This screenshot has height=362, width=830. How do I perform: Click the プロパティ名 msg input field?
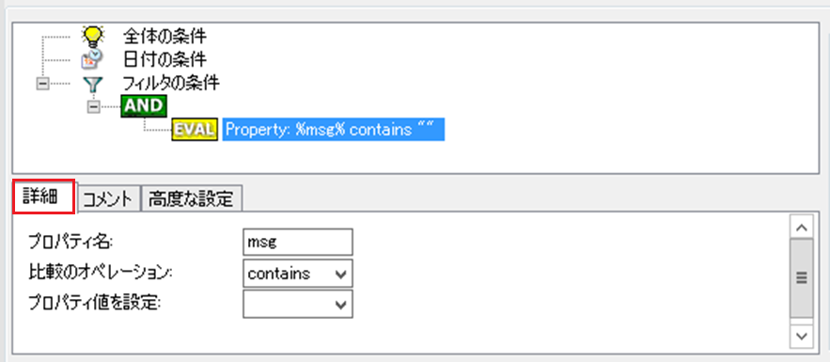pyautogui.click(x=297, y=243)
